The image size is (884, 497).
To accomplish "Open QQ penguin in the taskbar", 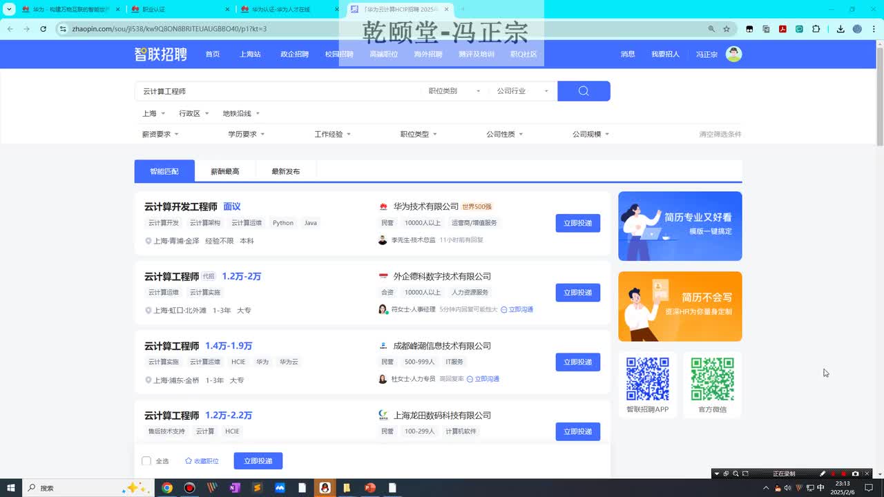I will point(325,488).
